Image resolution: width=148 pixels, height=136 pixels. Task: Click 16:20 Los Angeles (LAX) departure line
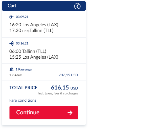click(34, 25)
